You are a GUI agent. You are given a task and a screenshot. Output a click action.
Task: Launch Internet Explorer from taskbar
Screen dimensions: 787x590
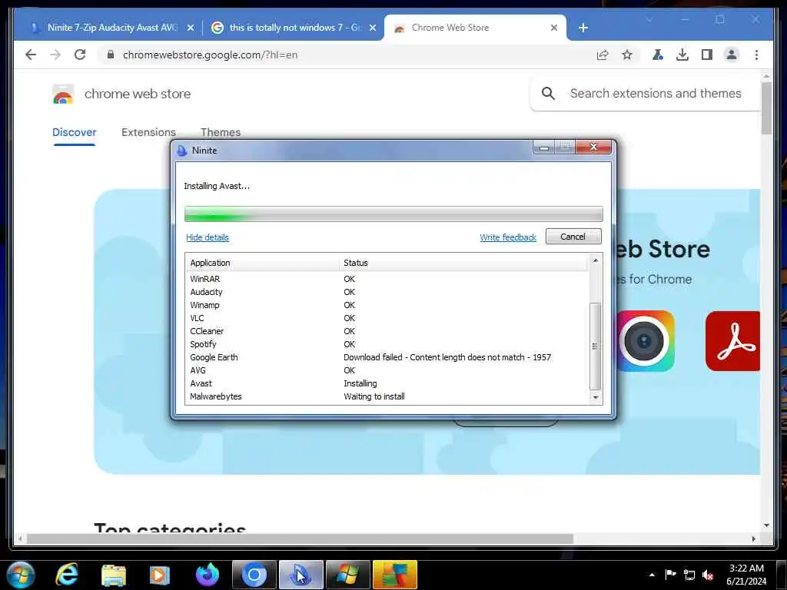tap(67, 575)
